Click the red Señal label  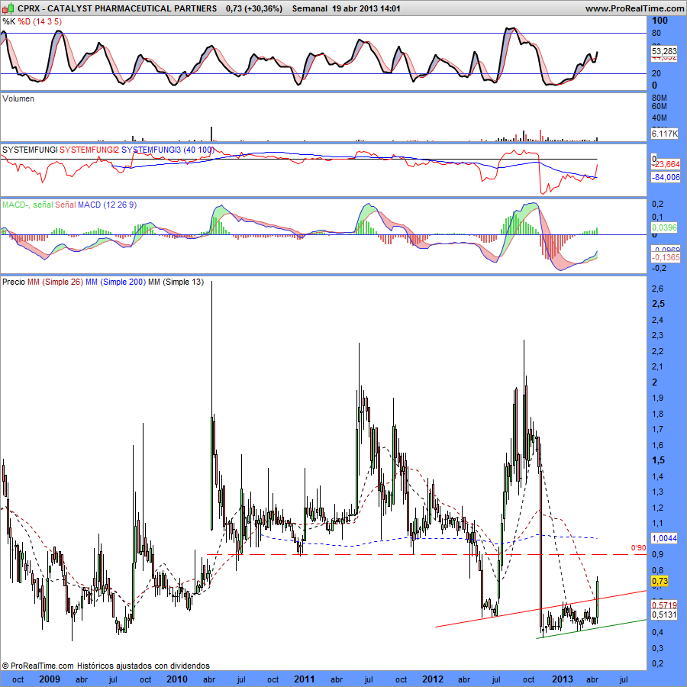(x=66, y=205)
